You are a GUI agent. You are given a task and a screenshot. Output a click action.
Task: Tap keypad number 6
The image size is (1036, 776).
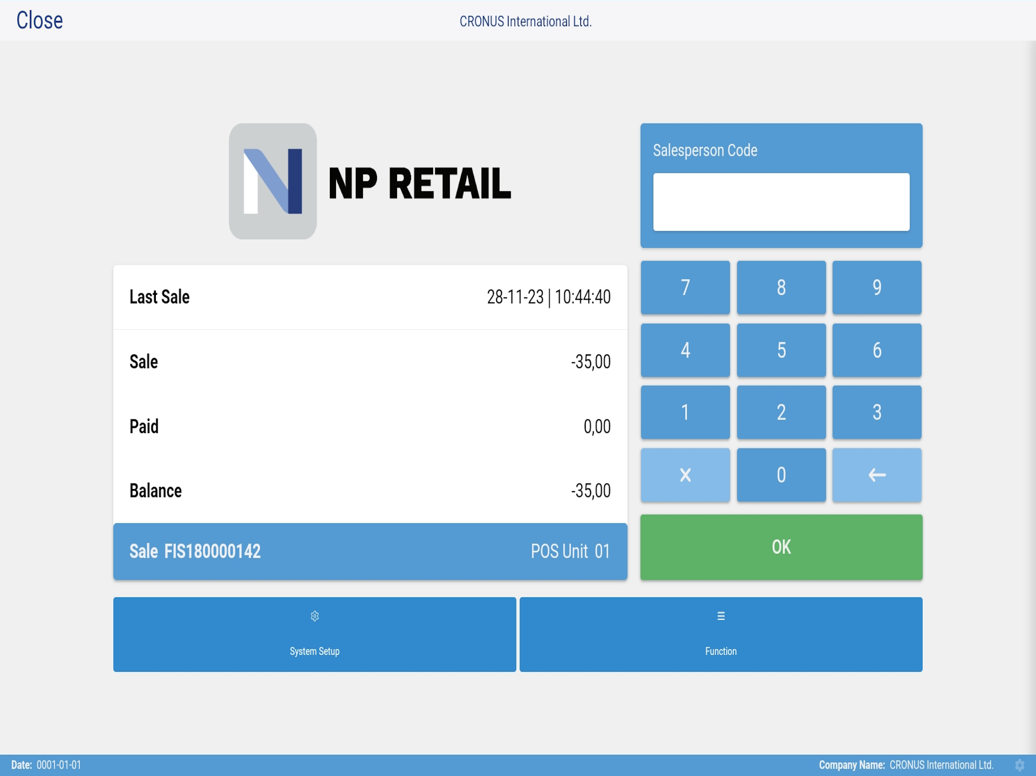tap(877, 350)
